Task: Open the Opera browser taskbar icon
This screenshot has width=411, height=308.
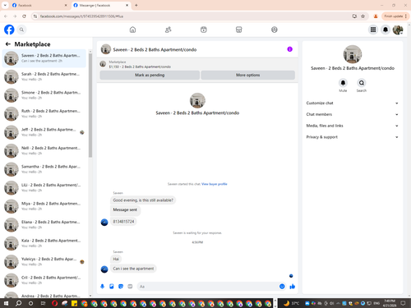Action: pyautogui.click(x=54, y=303)
